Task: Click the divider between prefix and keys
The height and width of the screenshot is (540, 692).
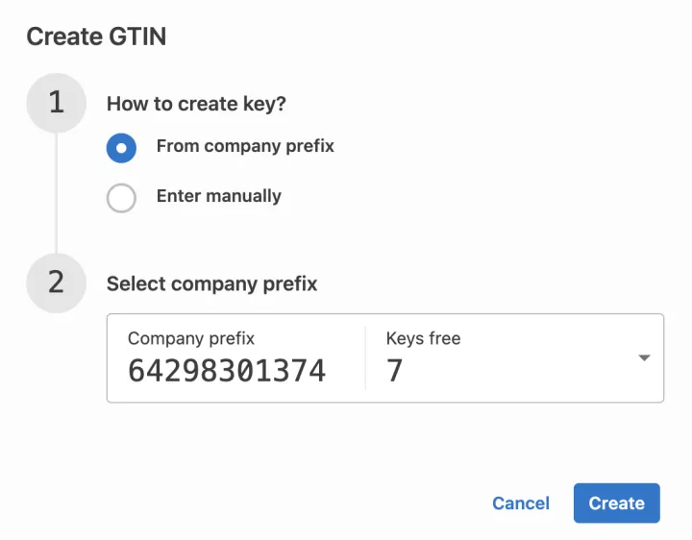Action: click(x=365, y=358)
